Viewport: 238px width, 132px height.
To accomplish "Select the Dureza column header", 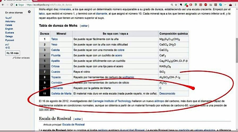I will (x=45, y=34).
